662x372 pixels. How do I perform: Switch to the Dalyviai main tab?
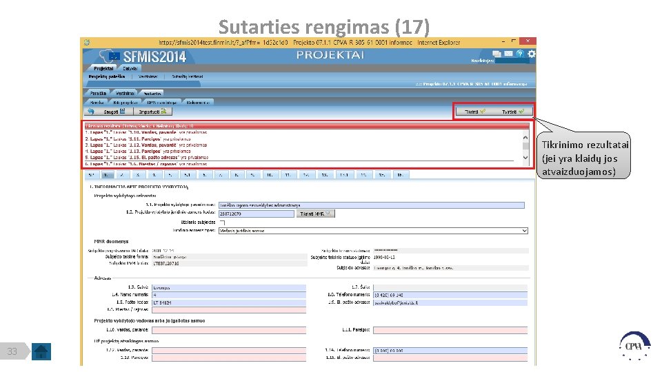pyautogui.click(x=130, y=68)
